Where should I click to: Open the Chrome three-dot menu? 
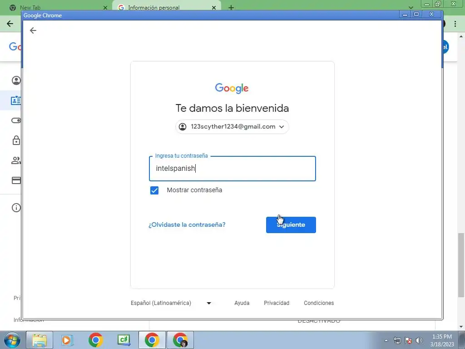[x=455, y=24]
